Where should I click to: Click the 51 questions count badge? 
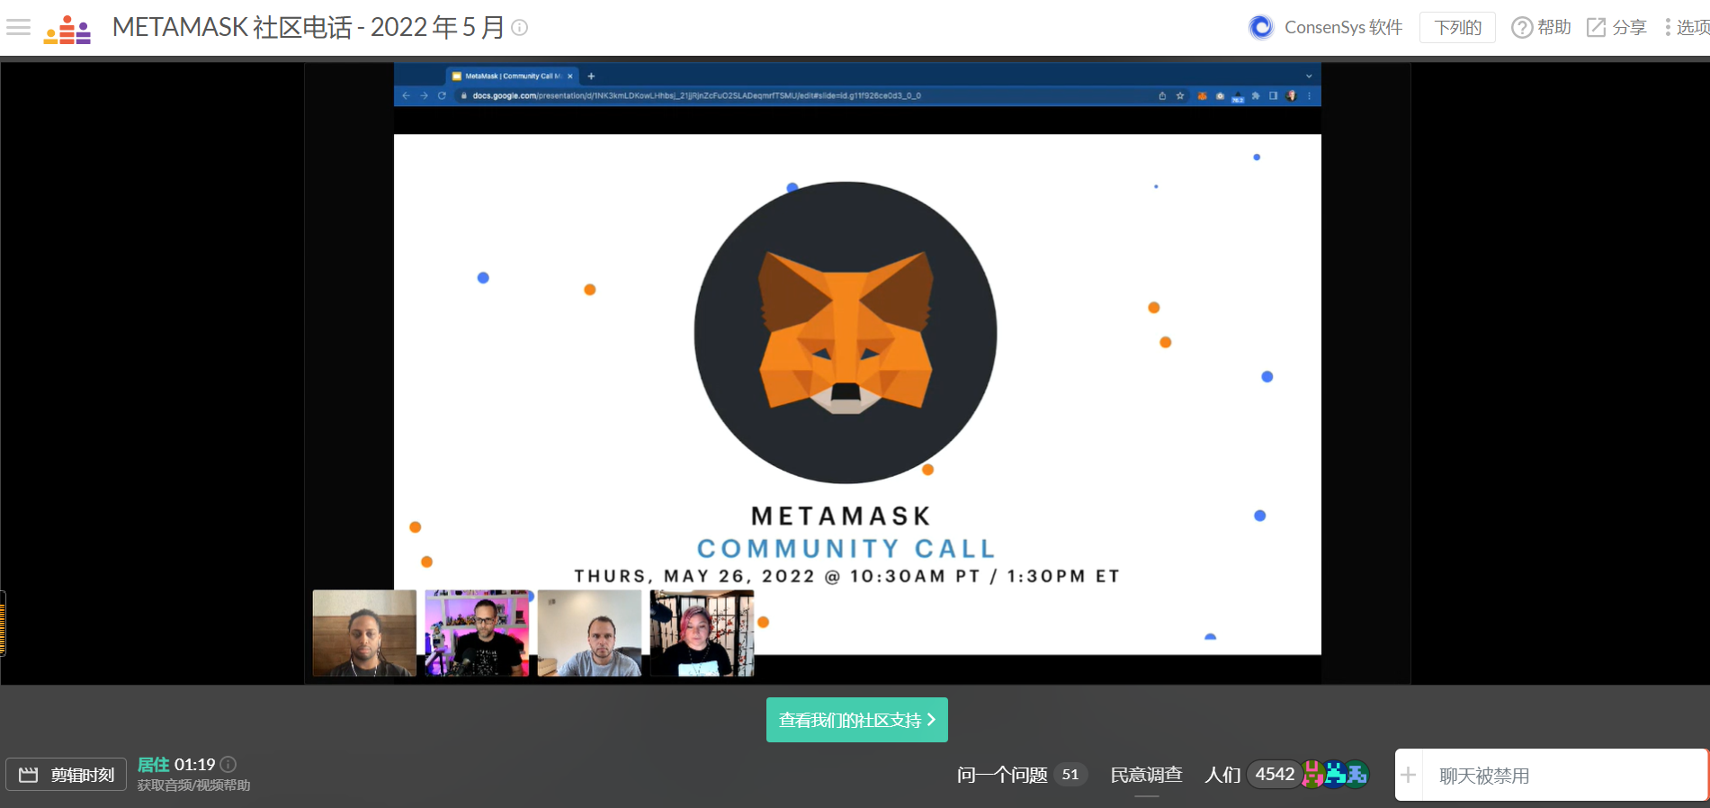pos(1070,774)
